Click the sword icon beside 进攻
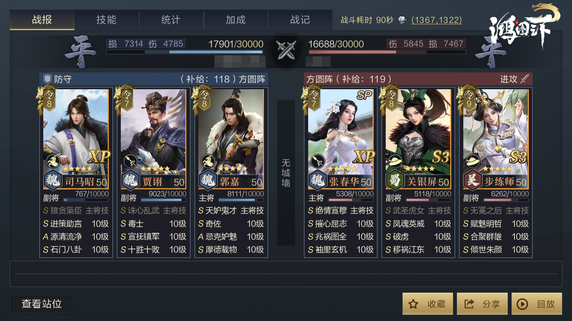The image size is (572, 321). [x=524, y=79]
